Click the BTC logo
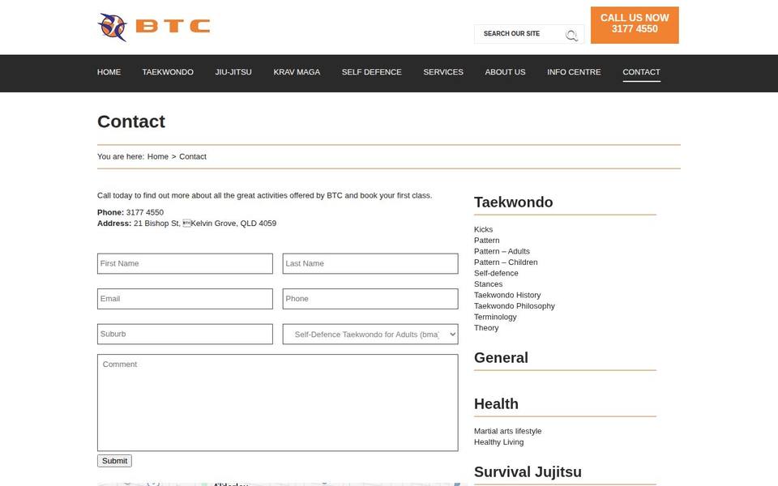 click(154, 27)
